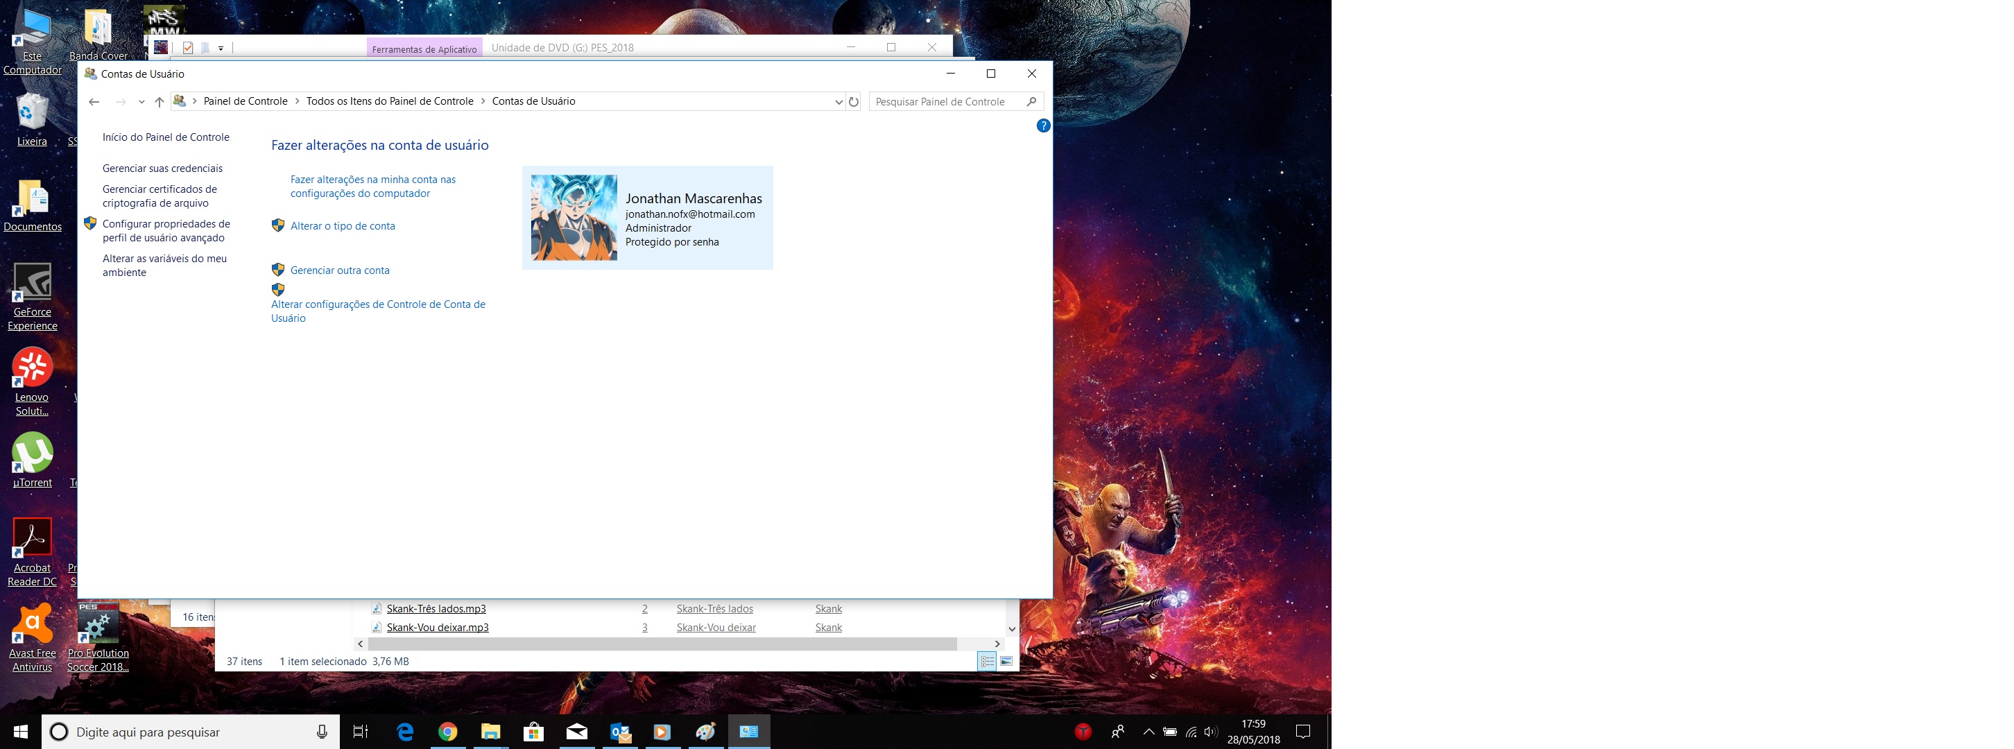Open the Task View taskbar icon
This screenshot has height=749, width=2014.
361,732
